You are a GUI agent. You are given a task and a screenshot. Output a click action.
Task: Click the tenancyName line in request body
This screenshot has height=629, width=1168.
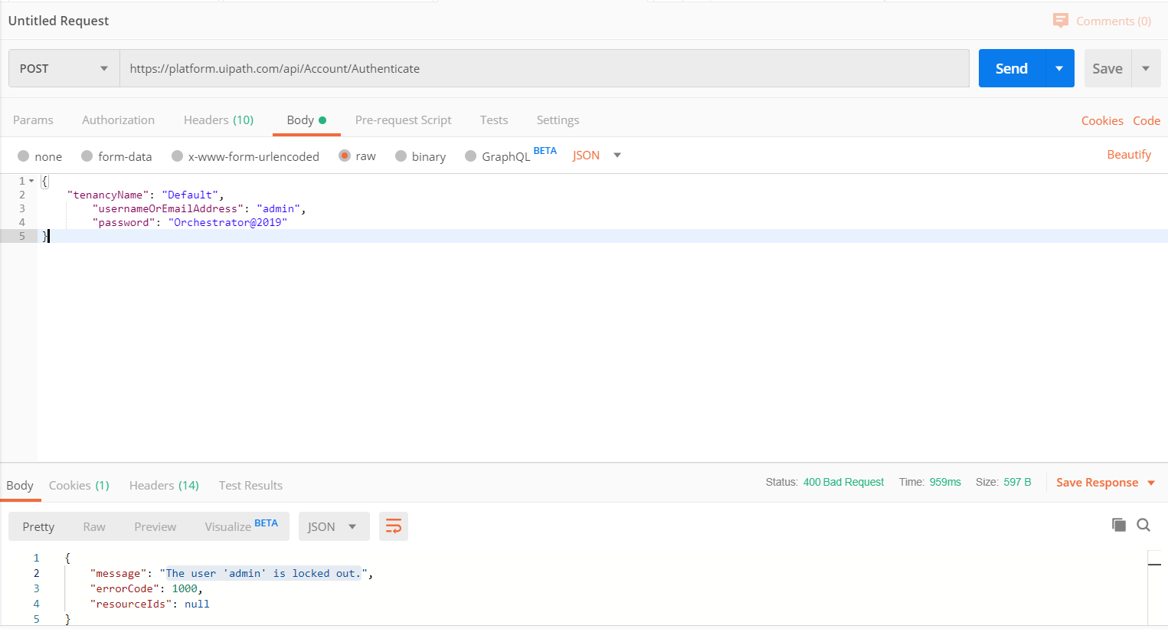(x=146, y=195)
